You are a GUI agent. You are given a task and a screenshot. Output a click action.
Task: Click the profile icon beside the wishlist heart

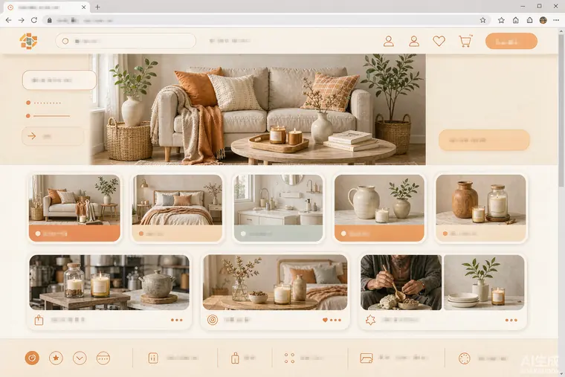click(414, 41)
